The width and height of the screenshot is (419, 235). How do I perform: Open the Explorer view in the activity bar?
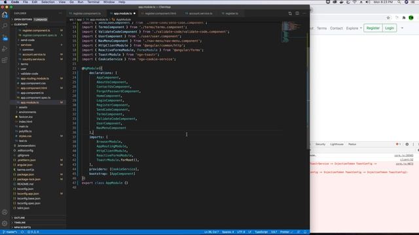click(x=5, y=14)
